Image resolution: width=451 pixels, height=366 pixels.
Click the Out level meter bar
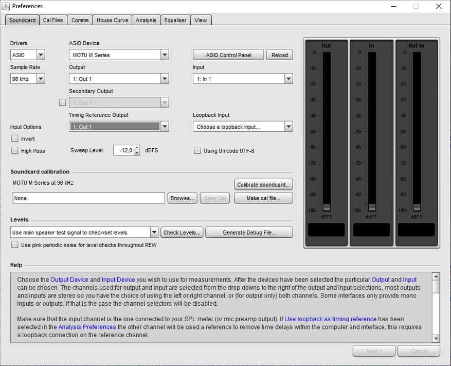point(327,132)
